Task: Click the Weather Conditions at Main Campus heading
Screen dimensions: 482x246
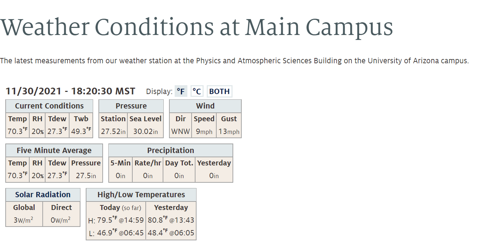Action: (x=197, y=27)
